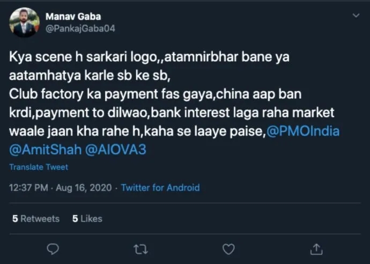Expand the tweet options chevron menu
The image size is (370, 264).
tap(355, 16)
